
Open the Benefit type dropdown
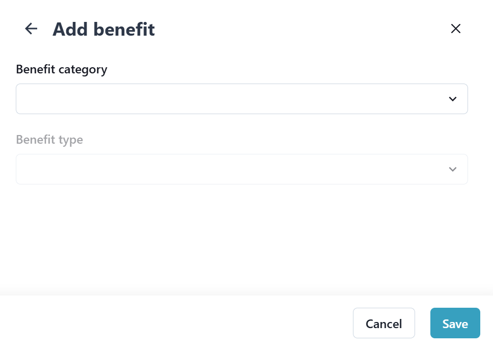click(x=241, y=169)
